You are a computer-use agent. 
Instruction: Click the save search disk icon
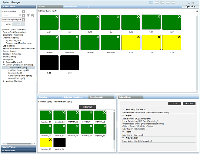click(32, 16)
